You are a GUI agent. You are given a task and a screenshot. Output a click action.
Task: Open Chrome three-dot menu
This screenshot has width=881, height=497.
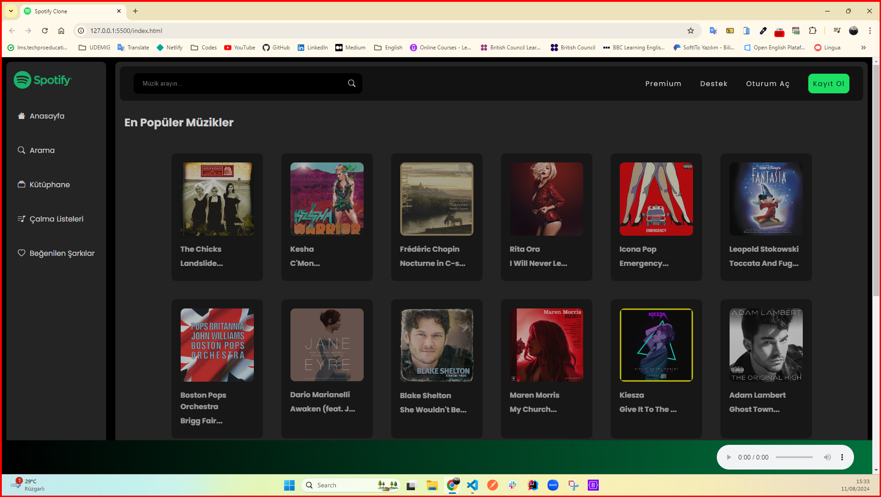click(870, 31)
